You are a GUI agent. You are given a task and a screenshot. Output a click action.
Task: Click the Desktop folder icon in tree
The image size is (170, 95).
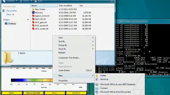pyautogui.click(x=6, y=23)
